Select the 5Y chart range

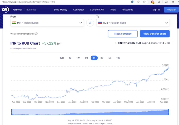[x=110, y=58]
